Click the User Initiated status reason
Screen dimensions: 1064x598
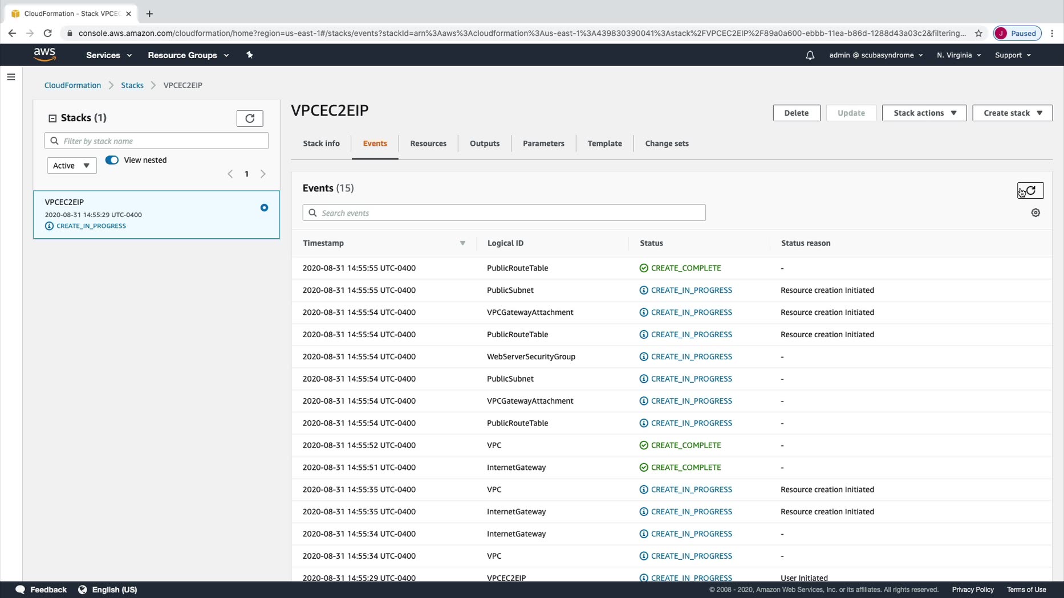click(804, 577)
